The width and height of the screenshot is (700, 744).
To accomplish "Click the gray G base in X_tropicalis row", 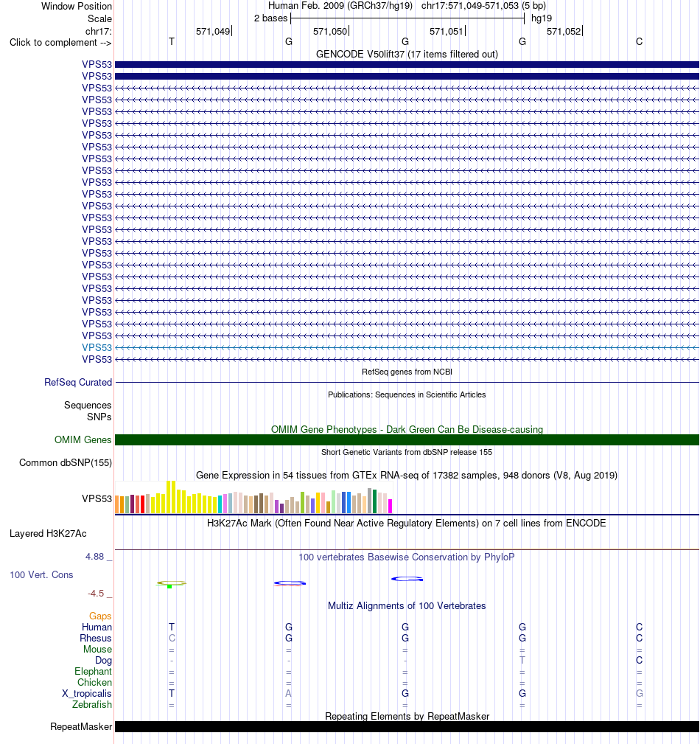I will tap(640, 694).
